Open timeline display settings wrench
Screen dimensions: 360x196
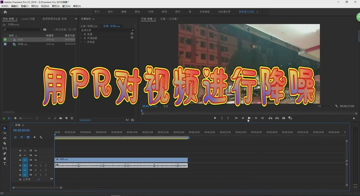point(41,137)
